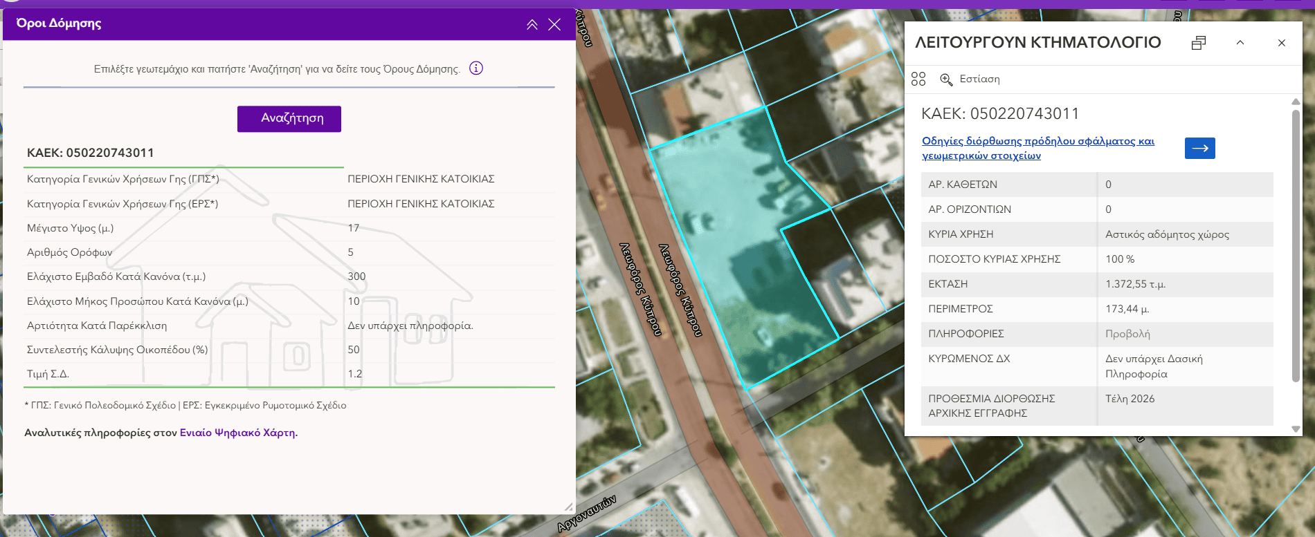Close the ΛΕΙΤΟΥΡΓΟΥΝ ΚΤΗΜΑΤΟΛΟΓΙΟ popup
This screenshot has height=537, width=1315.
pos(1282,43)
